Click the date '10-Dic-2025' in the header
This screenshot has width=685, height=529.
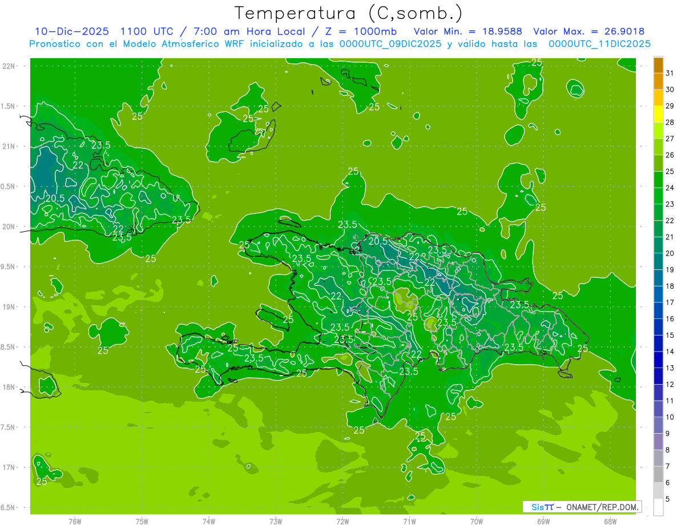click(72, 31)
